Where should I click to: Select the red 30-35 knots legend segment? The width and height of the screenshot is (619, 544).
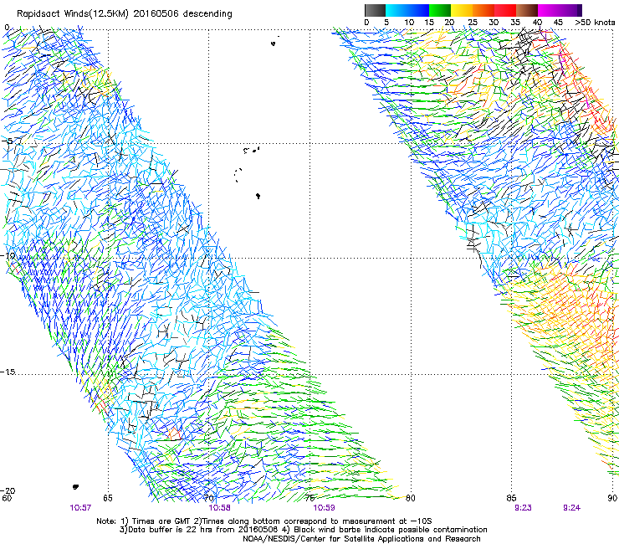point(505,10)
